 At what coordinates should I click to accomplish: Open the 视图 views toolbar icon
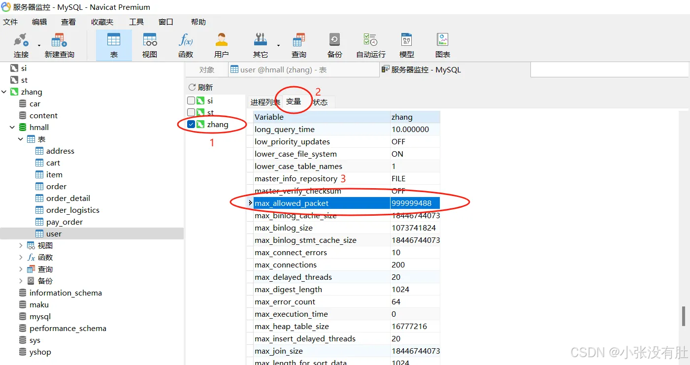coord(150,45)
